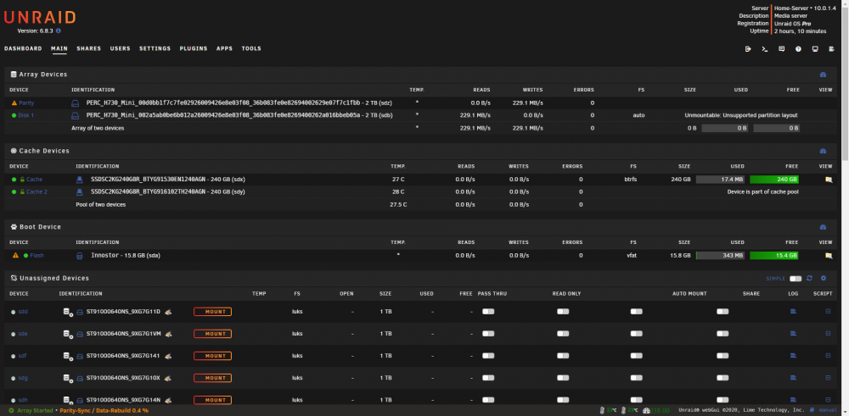This screenshot has width=849, height=416.
Task: Open the log icon for sdd row
Action: tap(793, 312)
